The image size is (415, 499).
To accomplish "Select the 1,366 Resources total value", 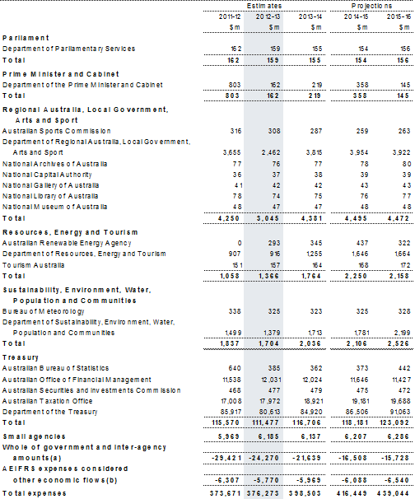I will coord(268,276).
